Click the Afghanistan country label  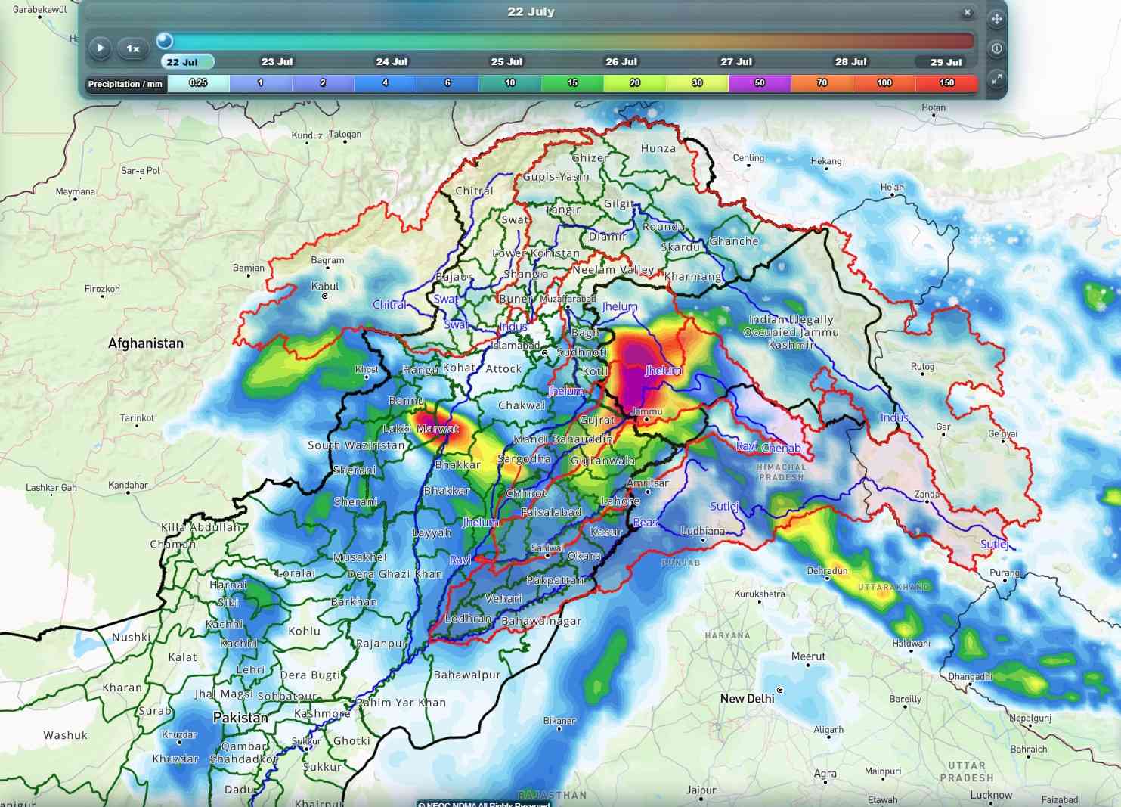click(146, 343)
